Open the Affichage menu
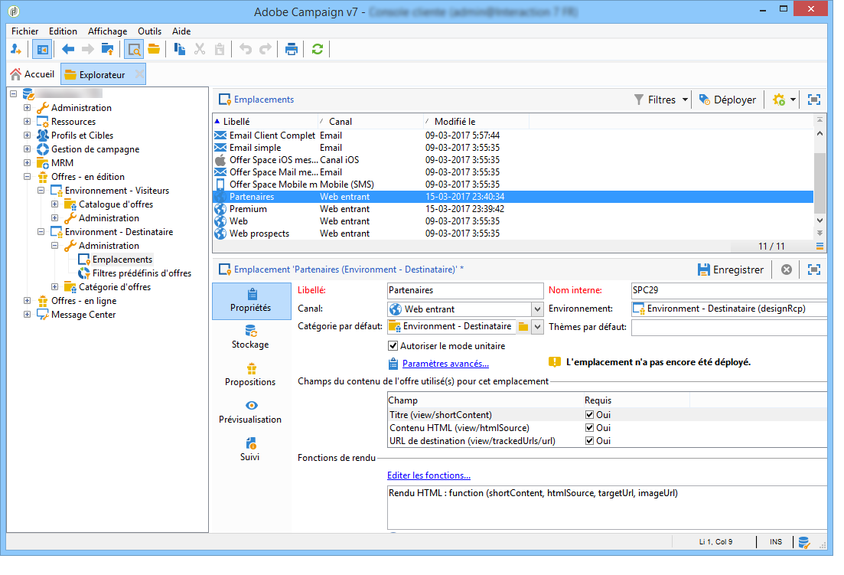The image size is (844, 575). [x=108, y=31]
